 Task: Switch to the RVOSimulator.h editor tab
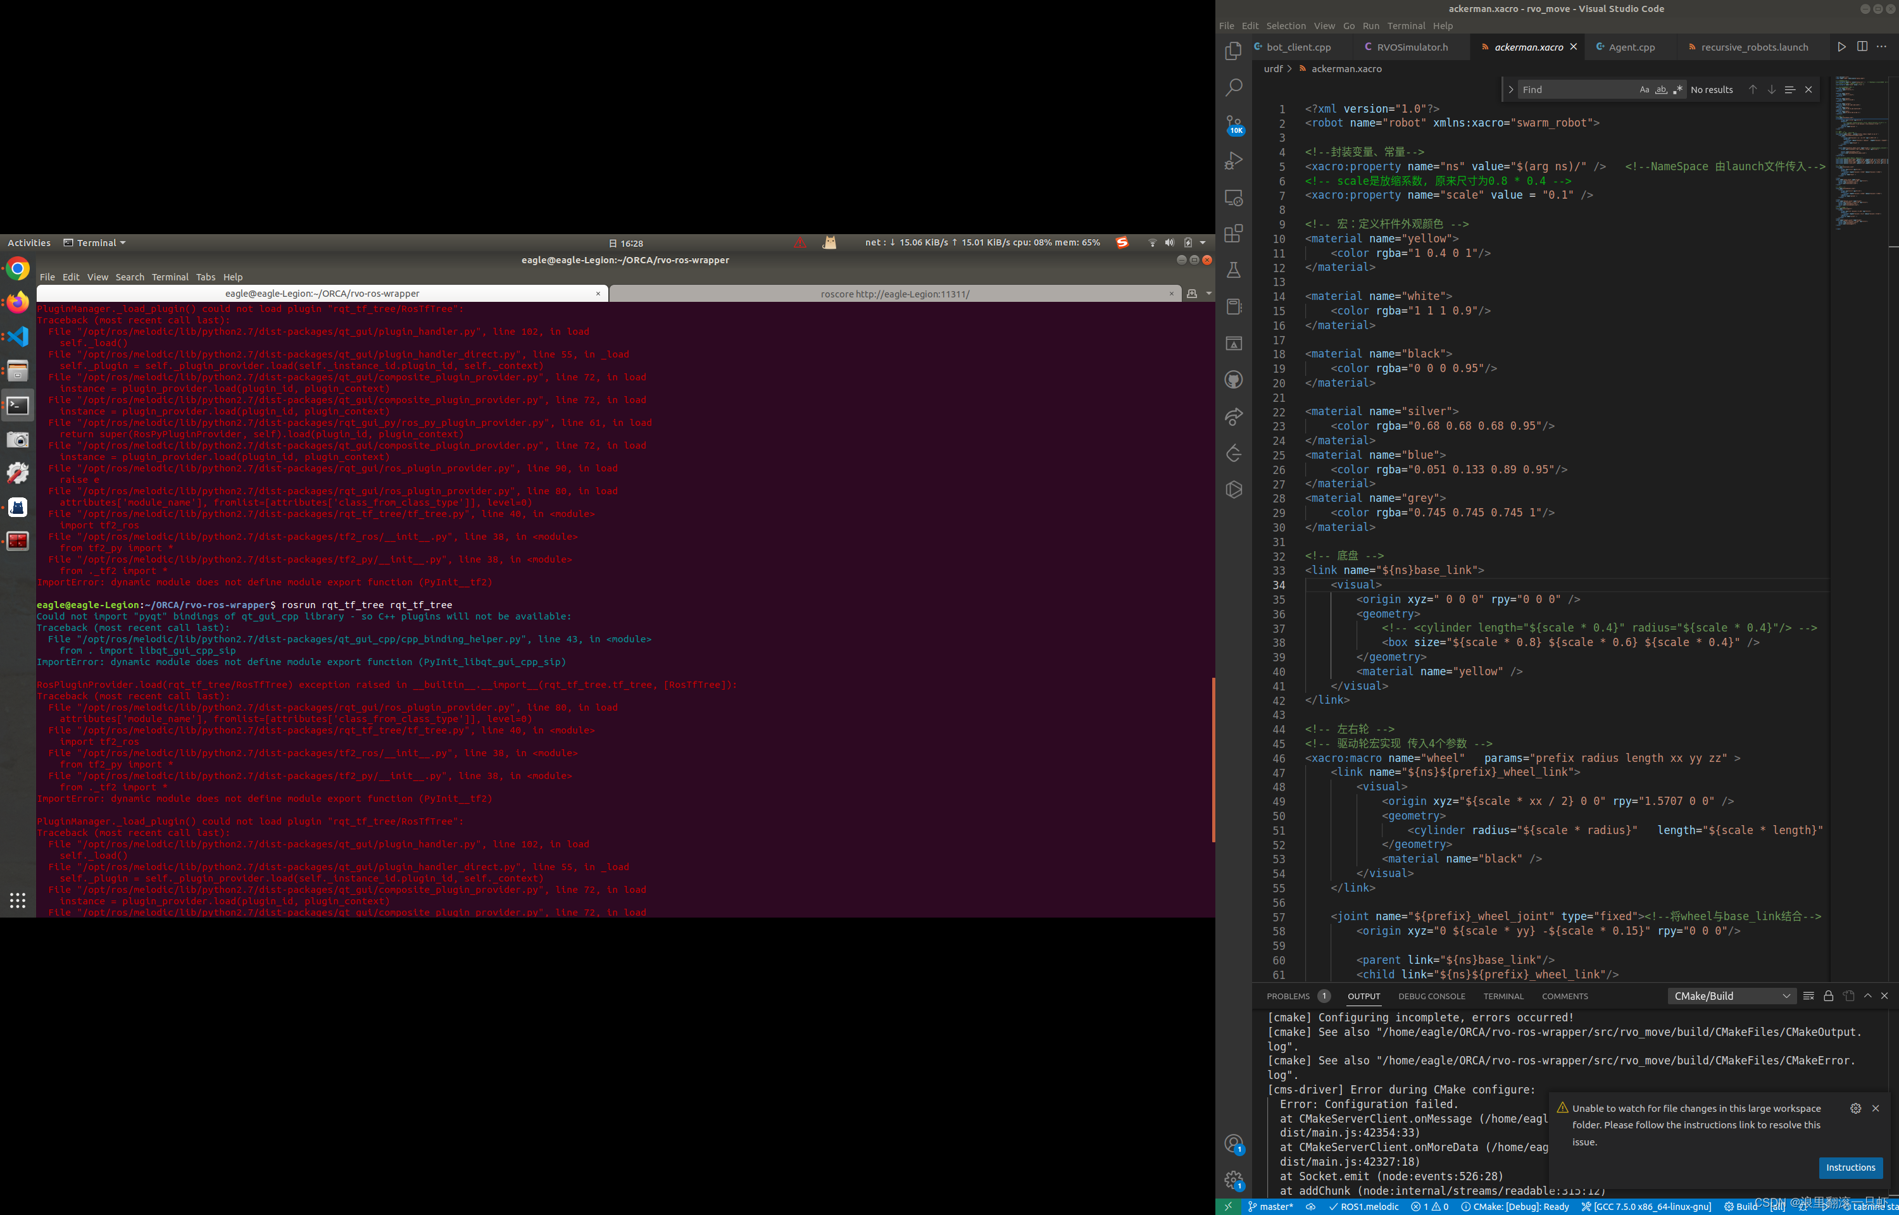(x=1412, y=47)
